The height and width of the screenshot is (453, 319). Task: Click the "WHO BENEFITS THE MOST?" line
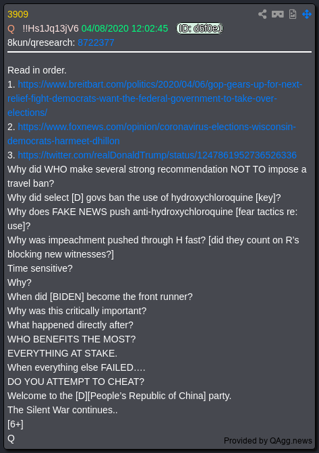pos(71,339)
